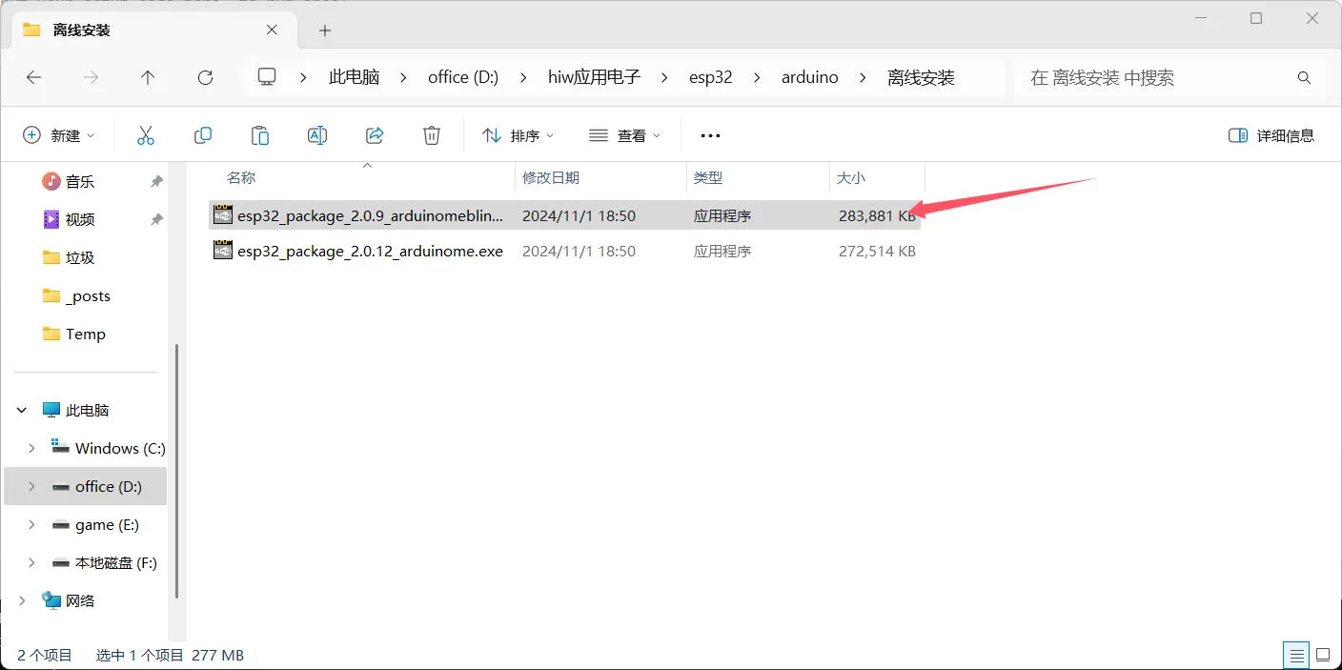Image resolution: width=1342 pixels, height=670 pixels.
Task: Click the Delete trash can icon
Action: [x=432, y=135]
